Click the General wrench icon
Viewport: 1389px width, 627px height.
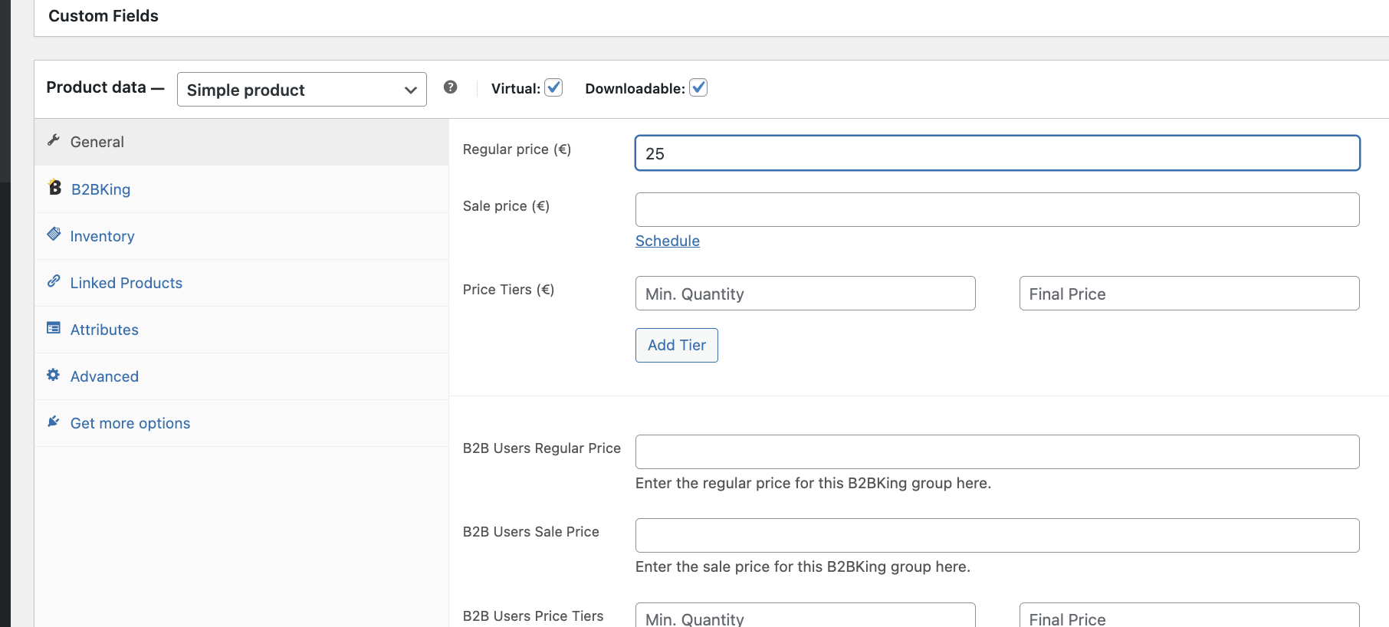[x=54, y=140]
